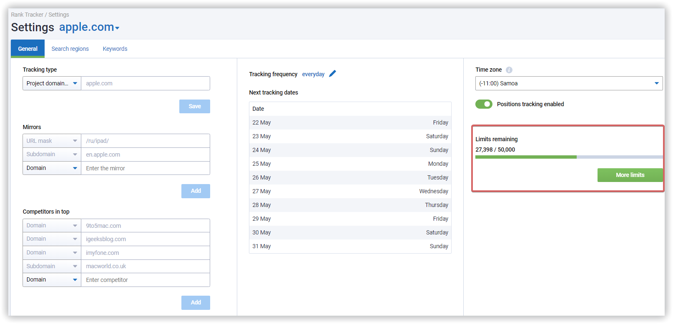This screenshot has height=324, width=673.
Task: Switch to the Search regions tab
Action: 70,49
